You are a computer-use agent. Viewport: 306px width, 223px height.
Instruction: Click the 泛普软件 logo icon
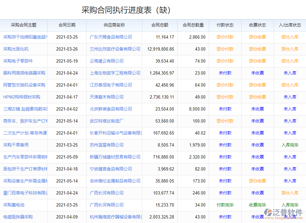[x=269, y=212]
